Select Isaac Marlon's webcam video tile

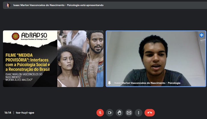click(x=156, y=59)
